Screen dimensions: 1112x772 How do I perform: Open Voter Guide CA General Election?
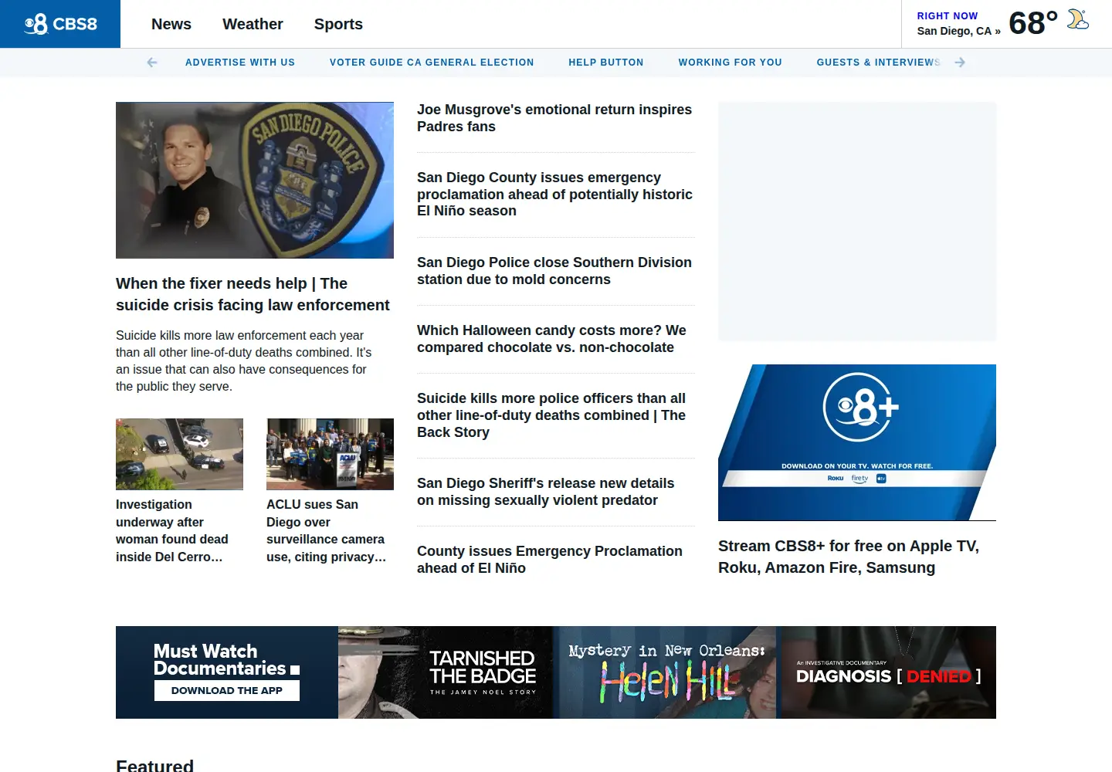point(432,63)
